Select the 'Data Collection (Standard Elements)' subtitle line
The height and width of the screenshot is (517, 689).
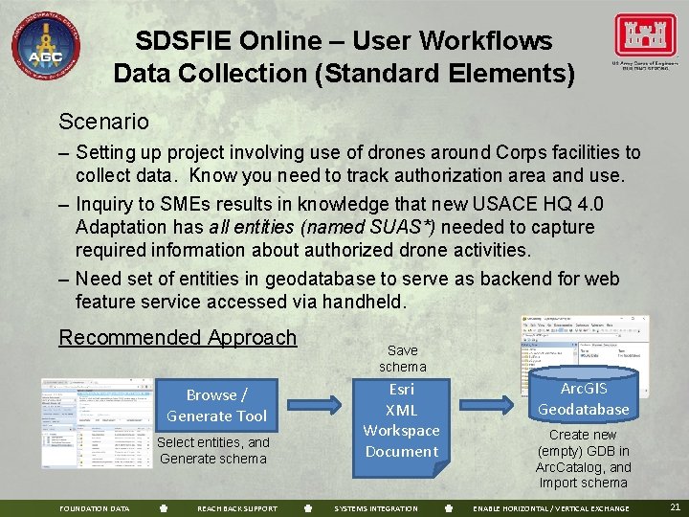pyautogui.click(x=344, y=73)
